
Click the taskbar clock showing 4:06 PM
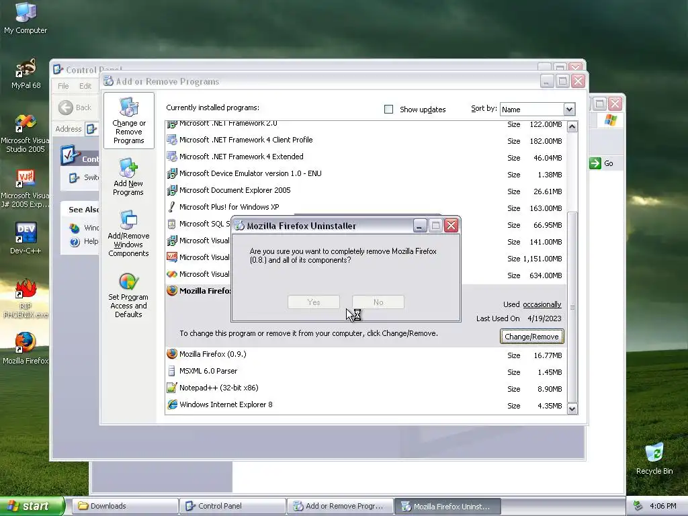[x=663, y=506]
